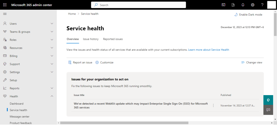This screenshot has width=277, height=125.
Task: Click the Billing card icon
Action: tap(5, 56)
